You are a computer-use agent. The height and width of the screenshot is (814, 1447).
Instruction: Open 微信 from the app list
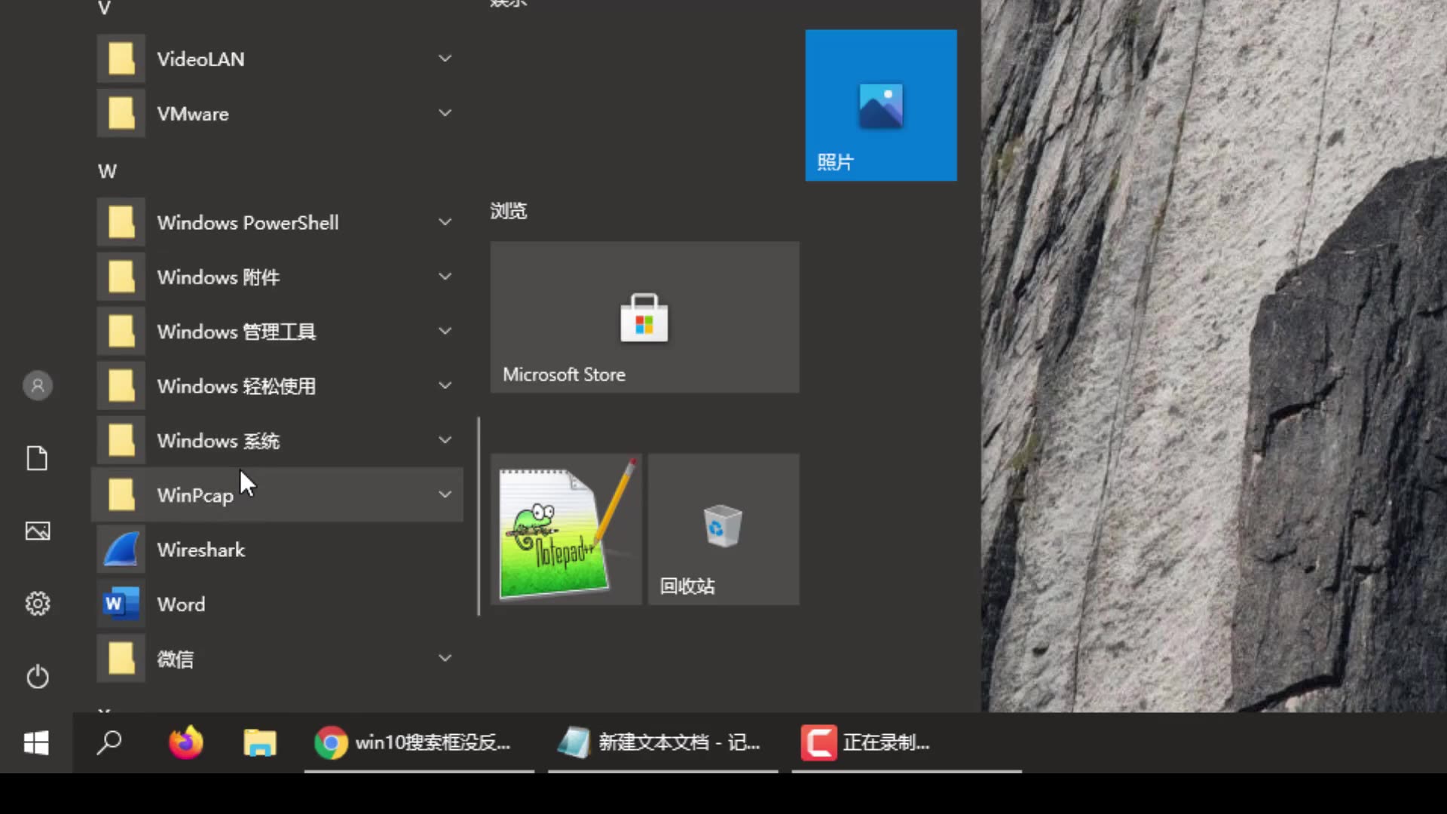coord(175,658)
